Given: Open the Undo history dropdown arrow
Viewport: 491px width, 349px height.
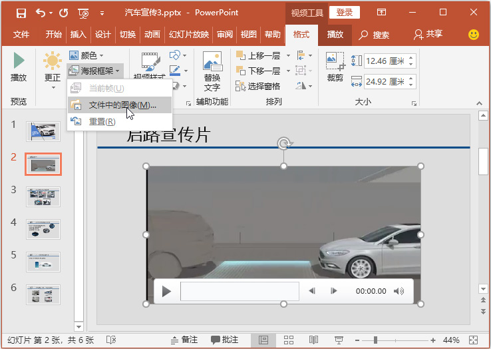Looking at the screenshot, I should point(51,13).
